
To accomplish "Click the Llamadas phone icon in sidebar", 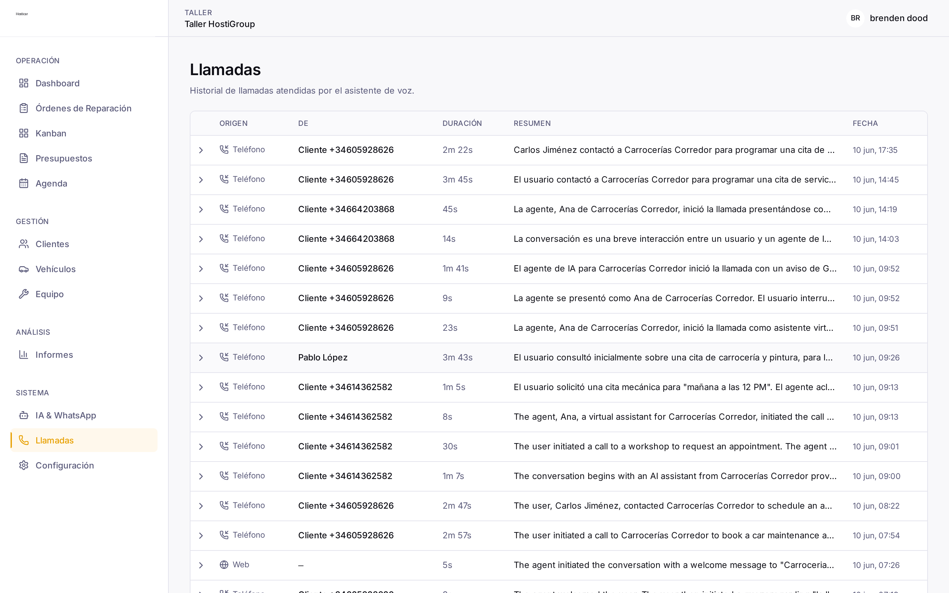I will pyautogui.click(x=23, y=440).
